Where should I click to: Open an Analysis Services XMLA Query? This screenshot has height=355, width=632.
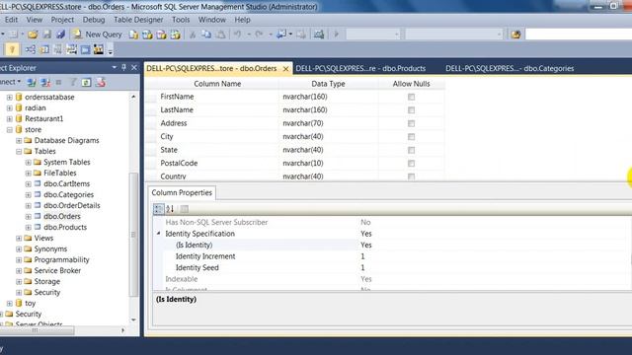(x=176, y=35)
